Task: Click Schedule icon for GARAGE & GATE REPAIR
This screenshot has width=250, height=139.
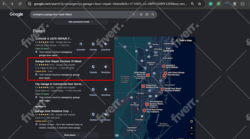Action: coord(81,44)
